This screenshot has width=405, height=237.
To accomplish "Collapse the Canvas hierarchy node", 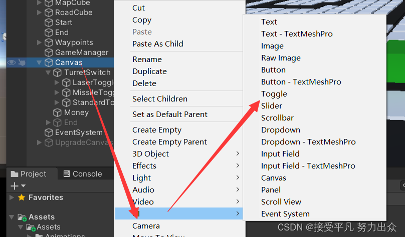I will [40, 62].
